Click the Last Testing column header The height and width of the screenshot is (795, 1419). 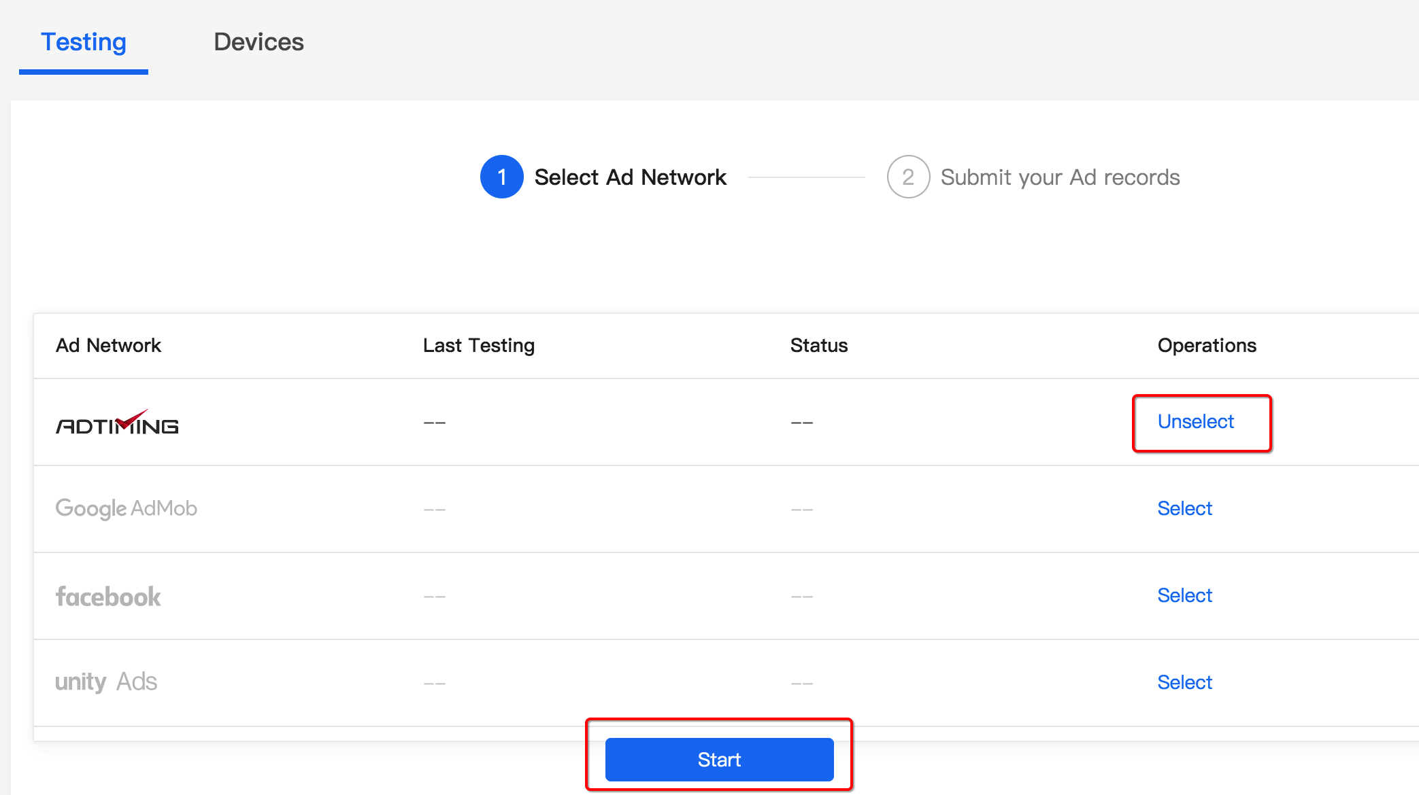[x=478, y=345]
